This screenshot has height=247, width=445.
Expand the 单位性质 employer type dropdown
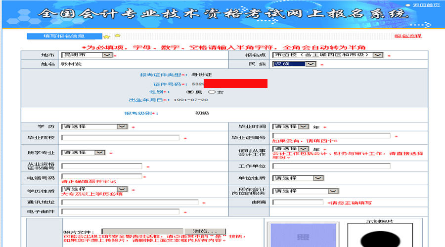pos(318,178)
